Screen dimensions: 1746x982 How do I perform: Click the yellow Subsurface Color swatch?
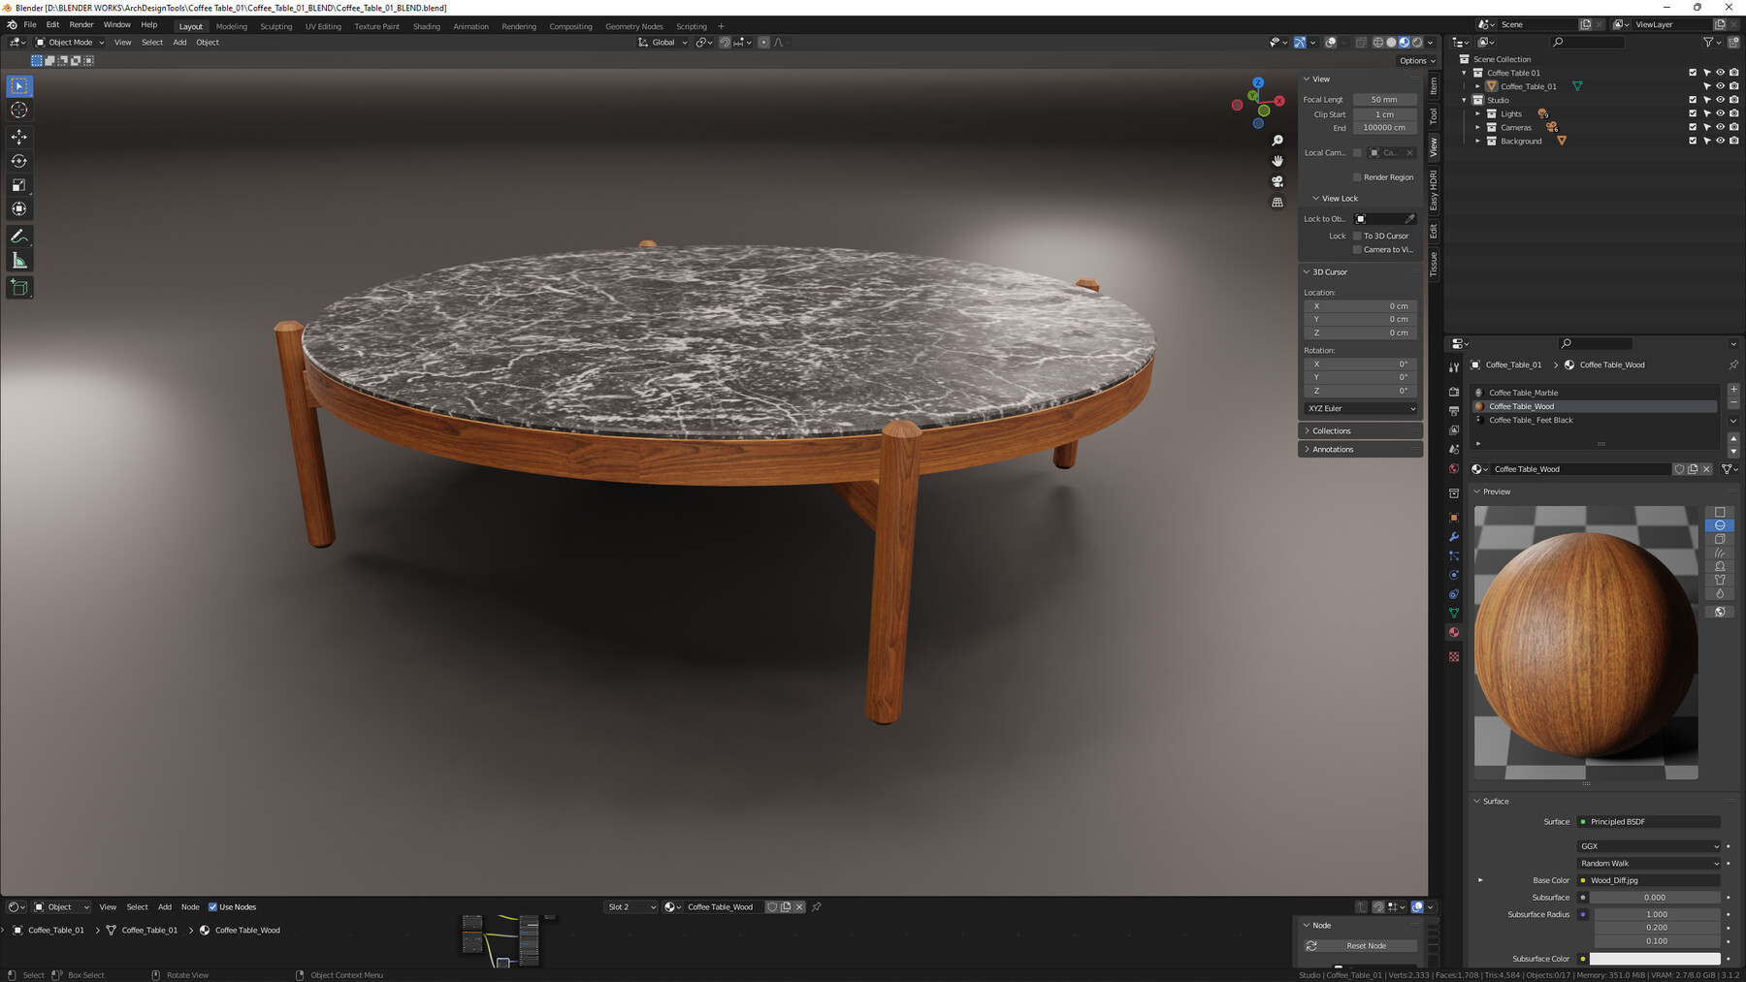(1584, 958)
